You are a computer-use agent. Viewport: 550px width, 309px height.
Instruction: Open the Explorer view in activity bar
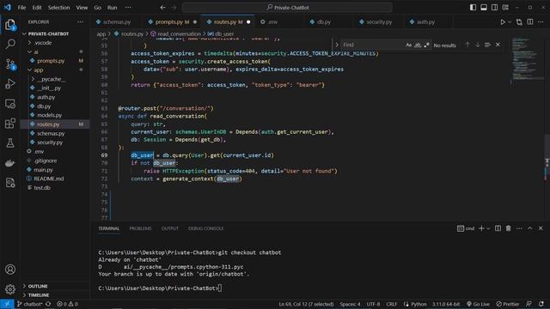[10, 25]
